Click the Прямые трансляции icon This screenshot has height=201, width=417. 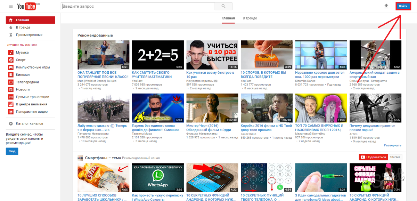(11, 97)
